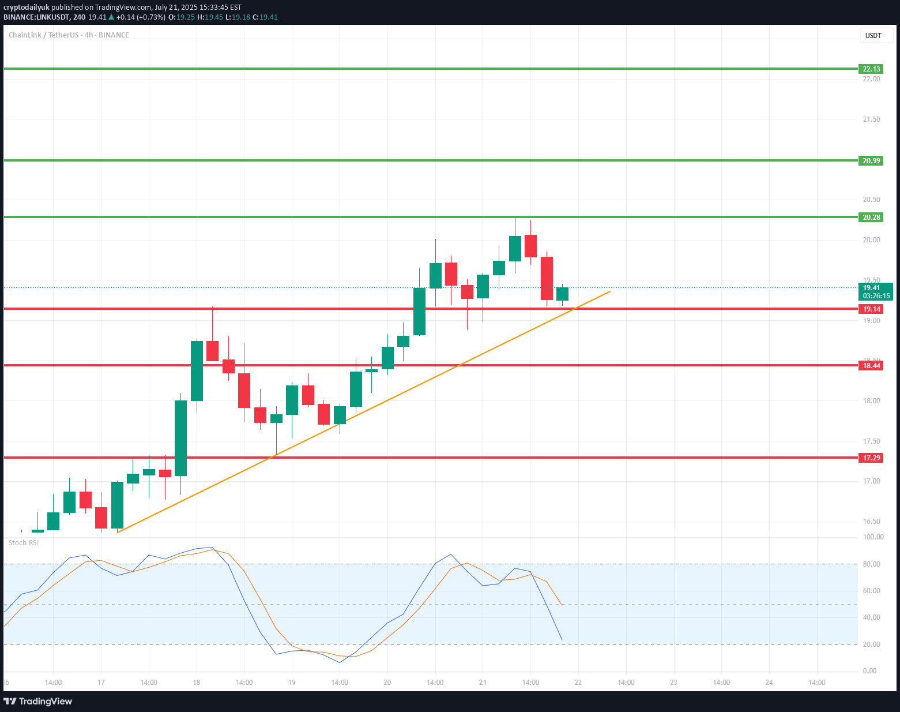Click the +0.14 (+0.73%) change value
The height and width of the screenshot is (712, 900).
pyautogui.click(x=141, y=17)
